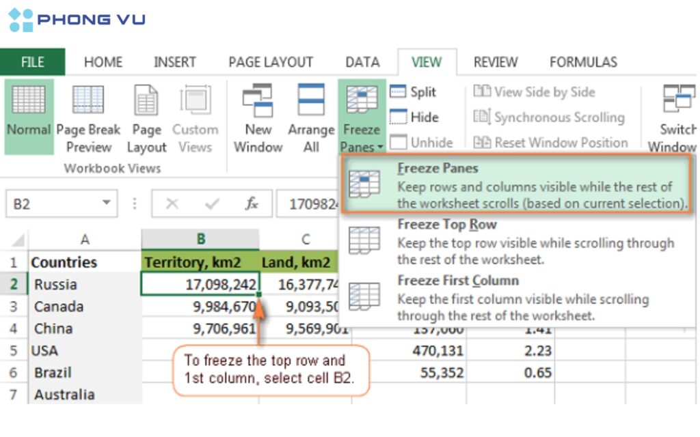Click cell containing 9,984,670
The width and height of the screenshot is (700, 437).
coord(200,307)
